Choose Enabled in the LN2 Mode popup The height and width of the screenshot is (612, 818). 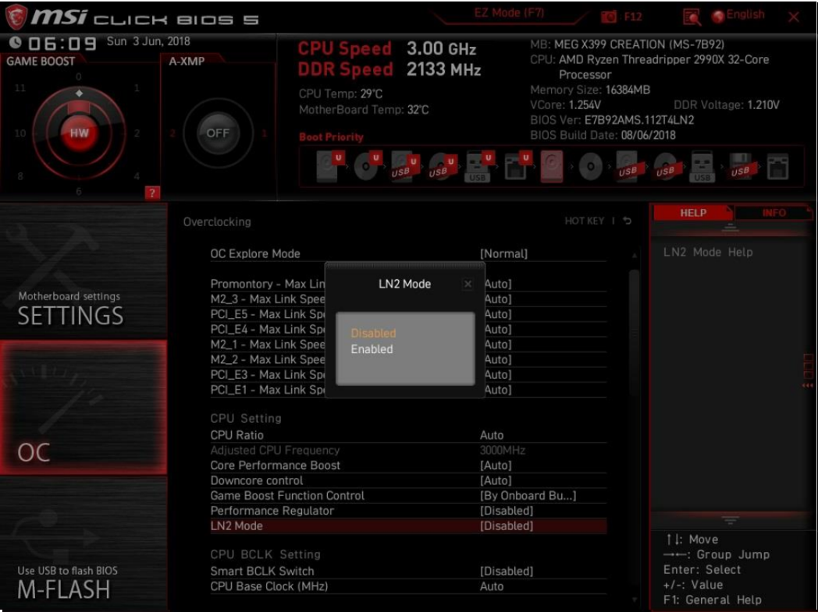372,349
